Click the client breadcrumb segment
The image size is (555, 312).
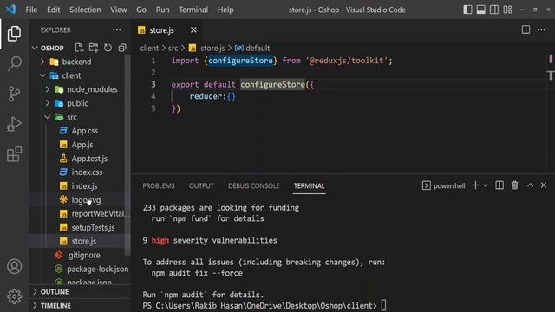tap(149, 48)
